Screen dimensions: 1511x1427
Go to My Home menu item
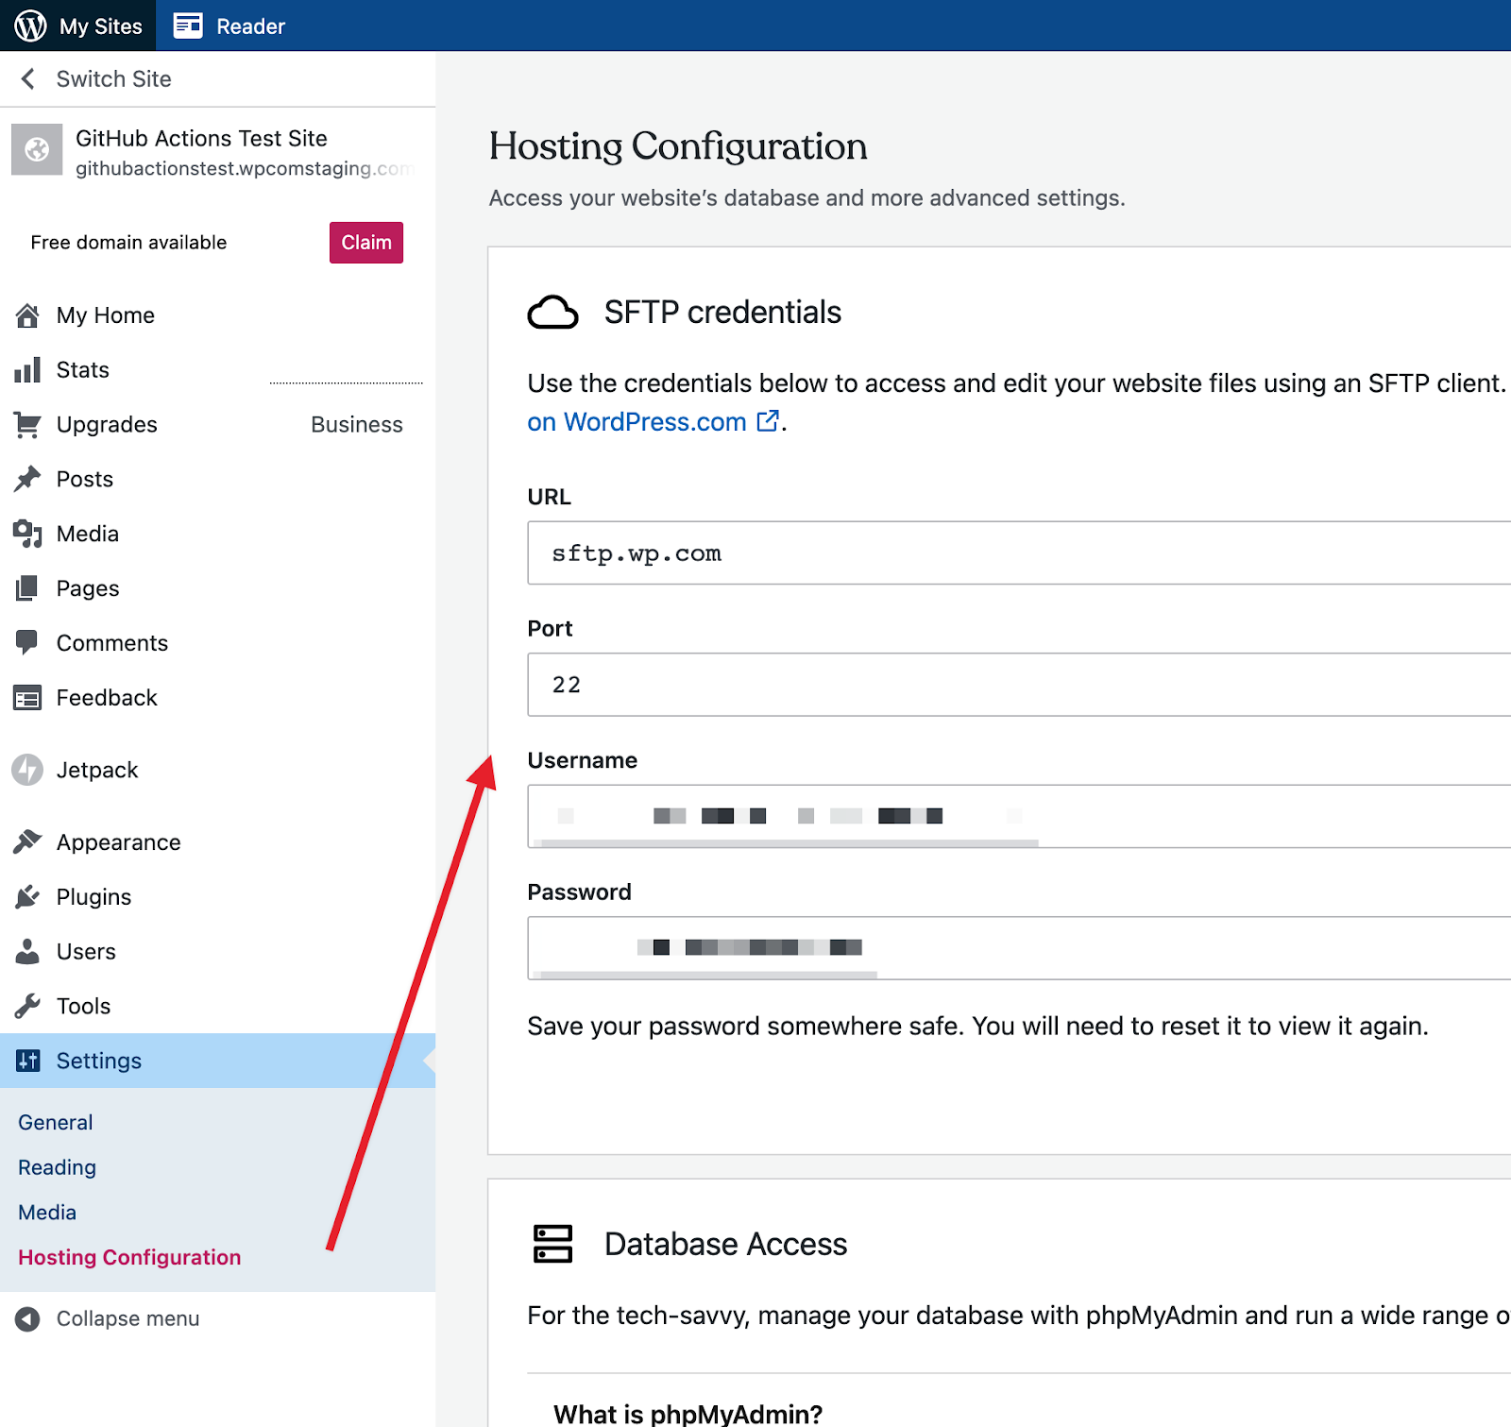(217, 315)
